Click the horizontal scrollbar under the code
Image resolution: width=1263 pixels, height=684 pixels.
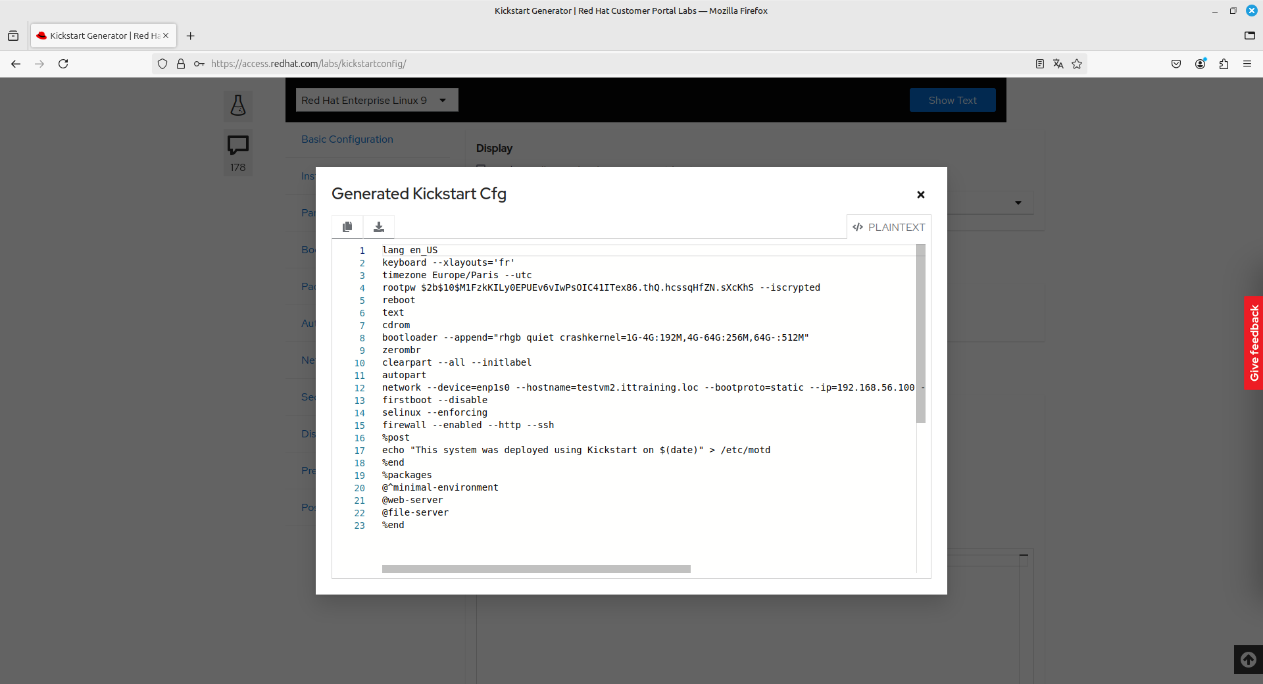[x=536, y=569]
